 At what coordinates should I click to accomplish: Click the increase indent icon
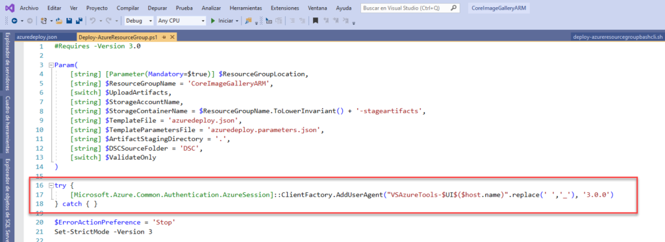(x=302, y=21)
